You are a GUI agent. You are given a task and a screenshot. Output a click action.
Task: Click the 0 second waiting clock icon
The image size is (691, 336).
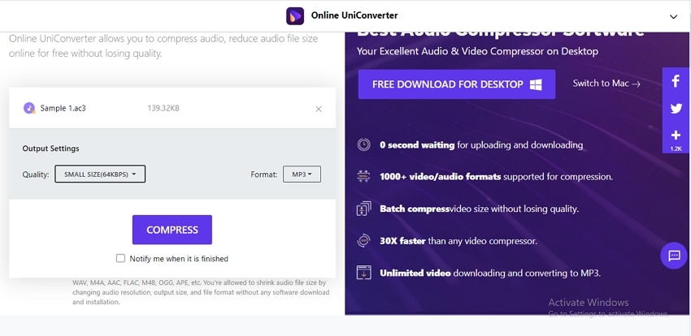[x=363, y=144]
